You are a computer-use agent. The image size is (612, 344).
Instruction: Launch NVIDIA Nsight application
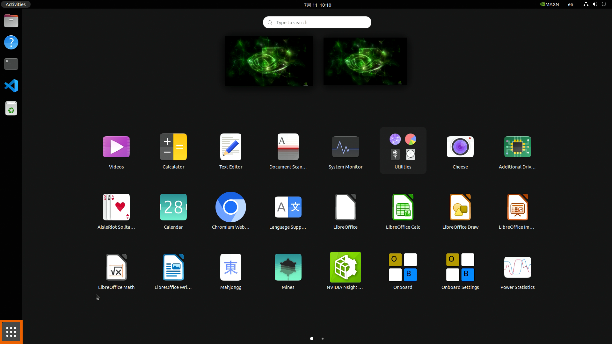(345, 267)
